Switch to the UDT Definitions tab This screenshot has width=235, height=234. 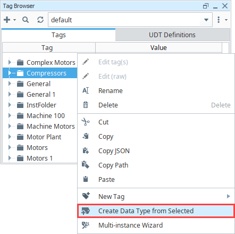(x=172, y=35)
